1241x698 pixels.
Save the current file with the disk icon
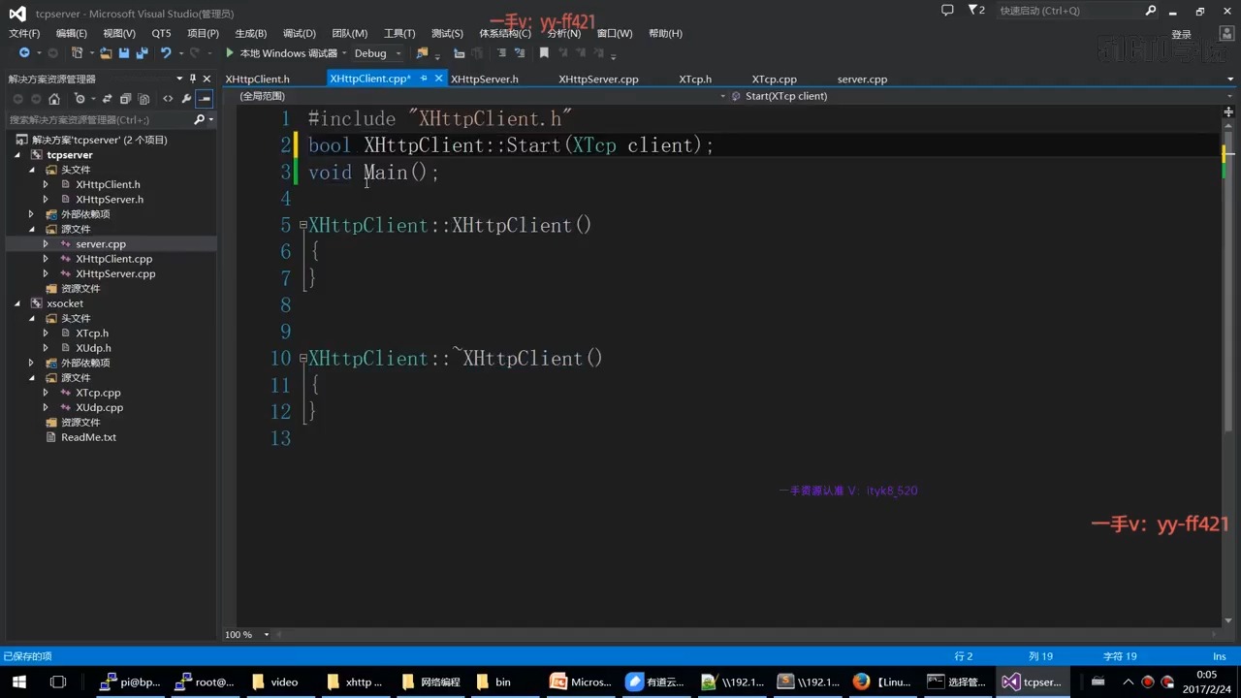[124, 53]
